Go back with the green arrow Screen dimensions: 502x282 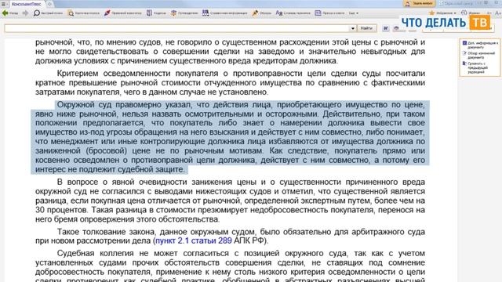9,13
